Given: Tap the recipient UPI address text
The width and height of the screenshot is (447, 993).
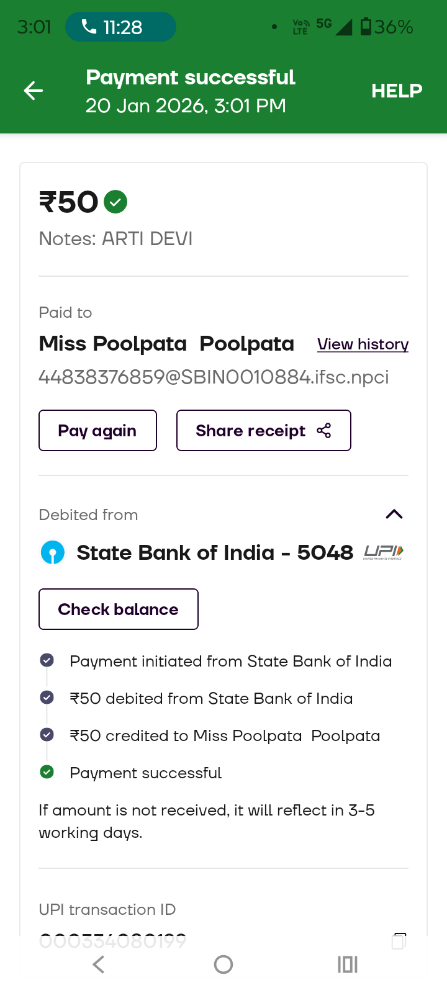Looking at the screenshot, I should (214, 377).
